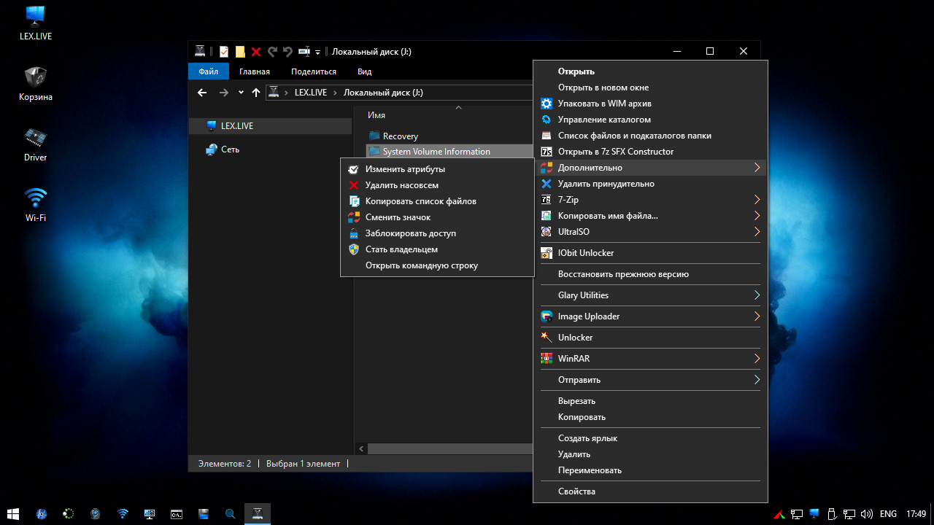
Task: Click the red X delete icon in title bar
Action: [x=256, y=52]
